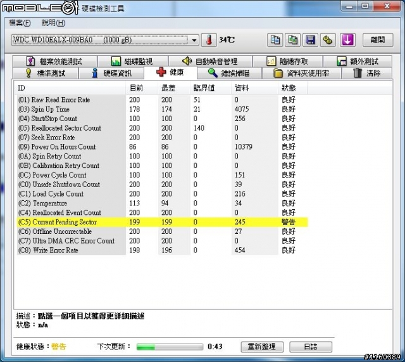Switch to the 清除 tab

pos(367,73)
